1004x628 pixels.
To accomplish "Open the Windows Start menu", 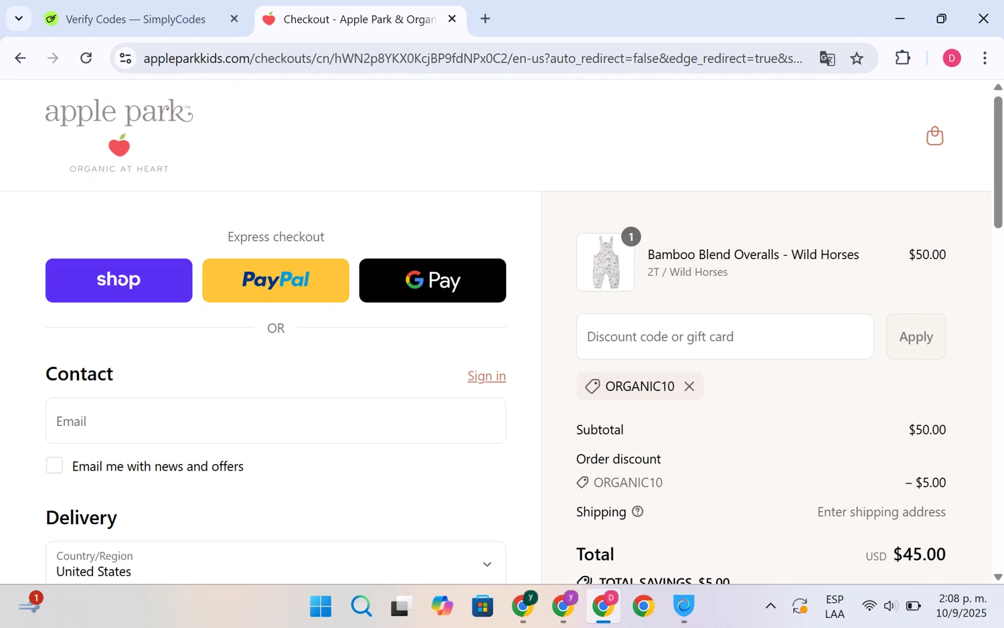I will 321,606.
